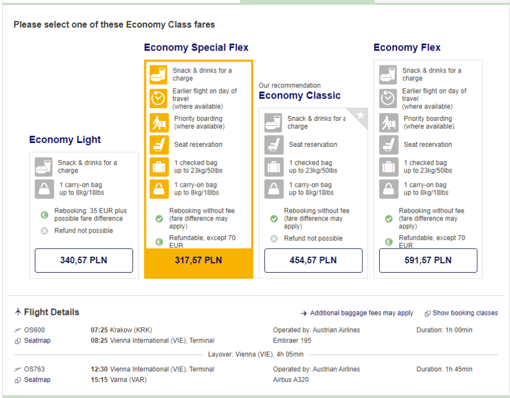Viewport: 510px width, 398px height.
Task: Pick Economy Flex fare for 591,57 PLN
Action: coord(428,261)
